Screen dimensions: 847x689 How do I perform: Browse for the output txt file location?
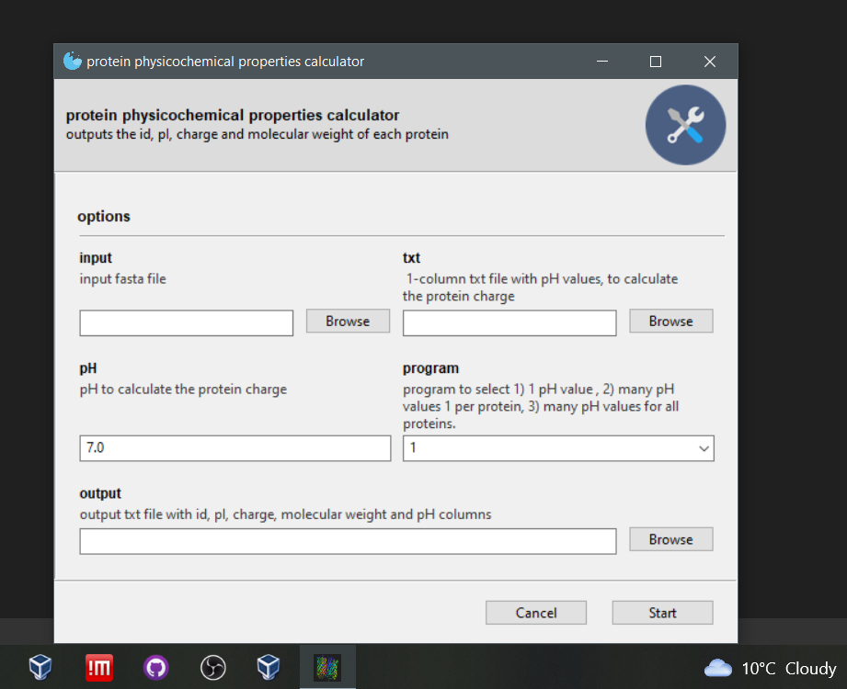(671, 539)
